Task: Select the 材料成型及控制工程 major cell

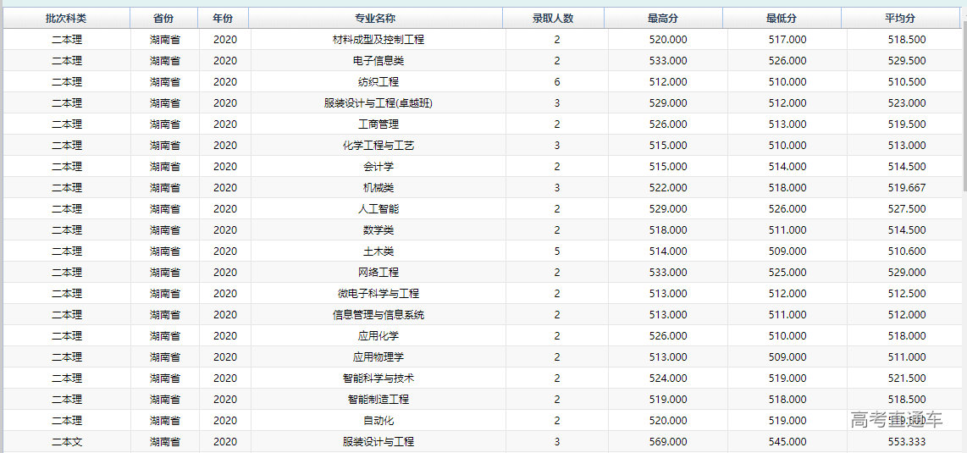Action: (x=379, y=40)
